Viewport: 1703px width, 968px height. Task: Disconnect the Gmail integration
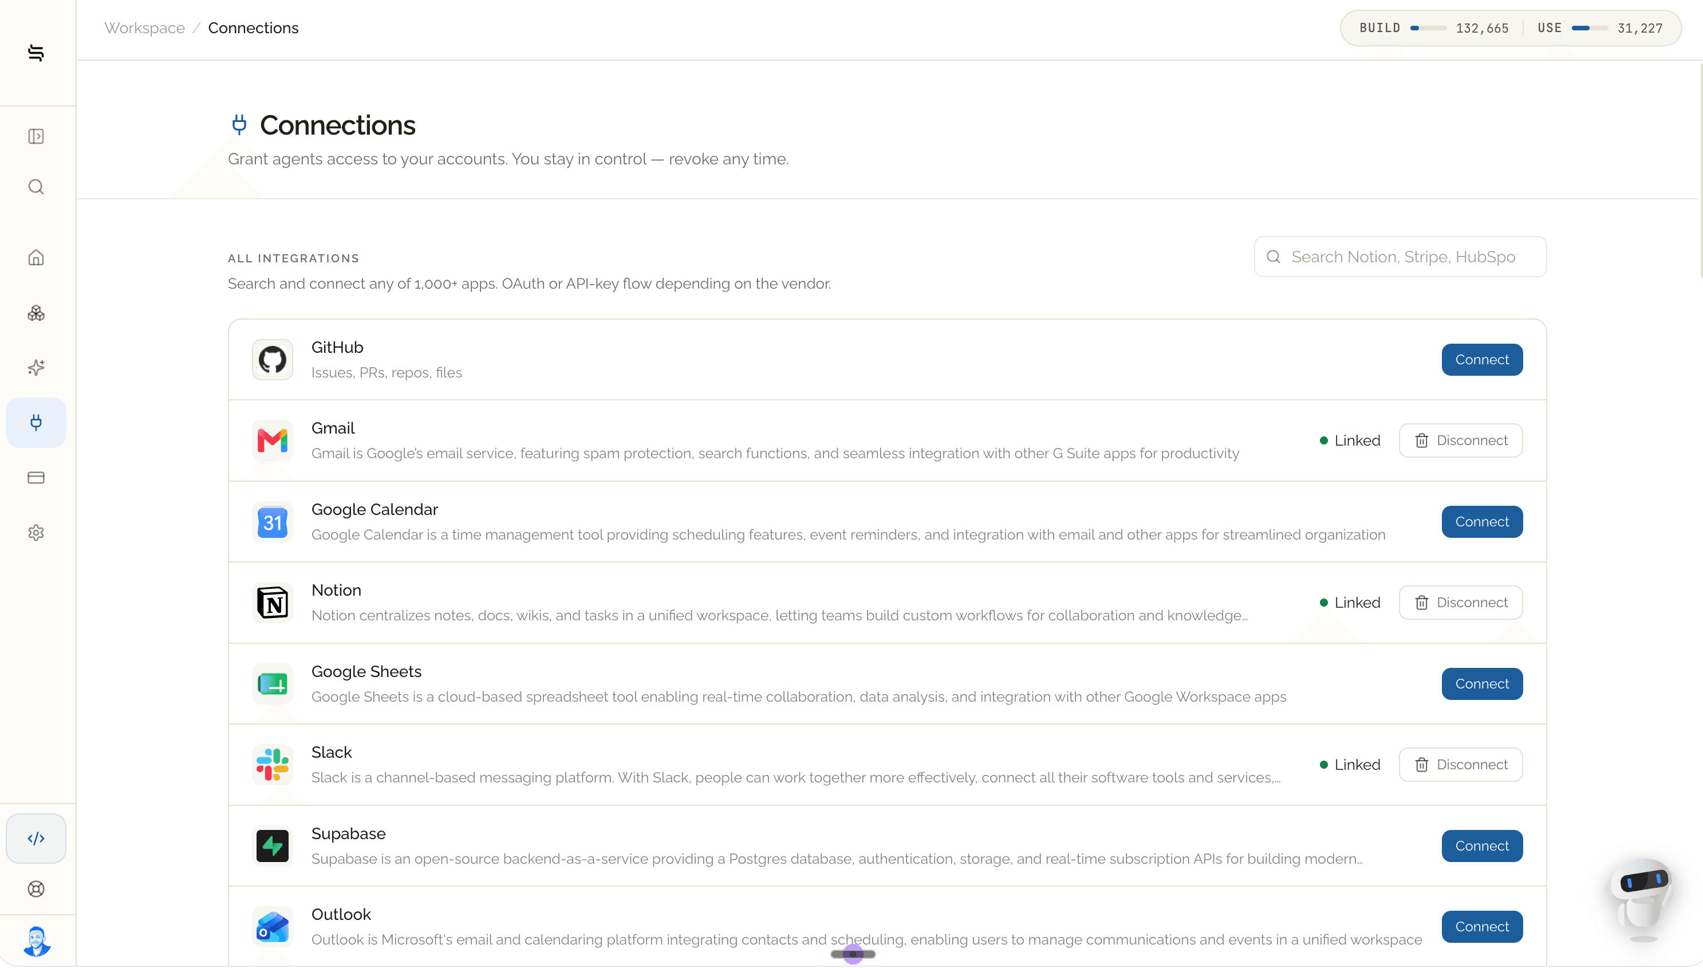1460,441
